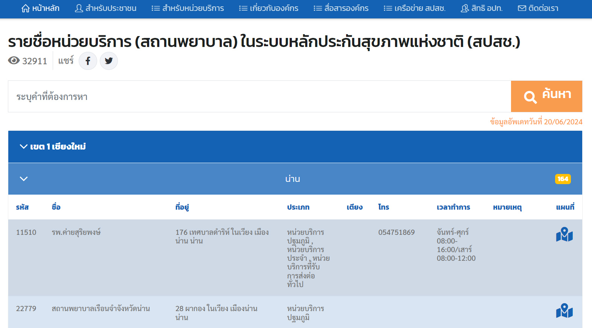The height and width of the screenshot is (328, 592).
Task: Select address 176 เทศบาลดำริห์ cell
Action: (x=222, y=236)
